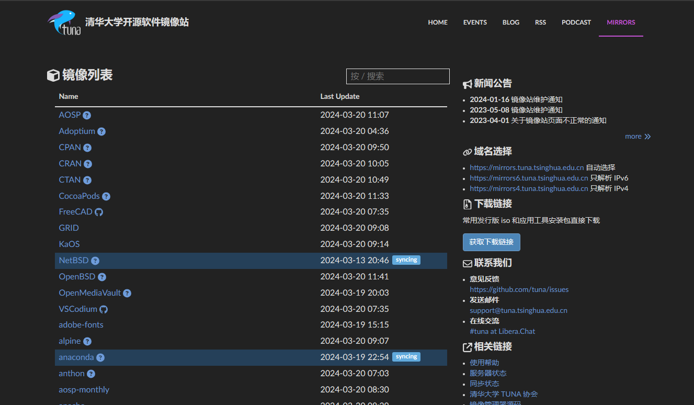Open the AOSP mirror link
This screenshot has width=694, height=405.
[70, 115]
